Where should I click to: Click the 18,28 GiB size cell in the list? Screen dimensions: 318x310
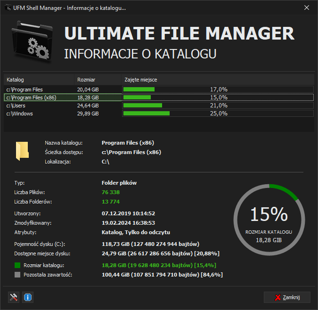(88, 98)
